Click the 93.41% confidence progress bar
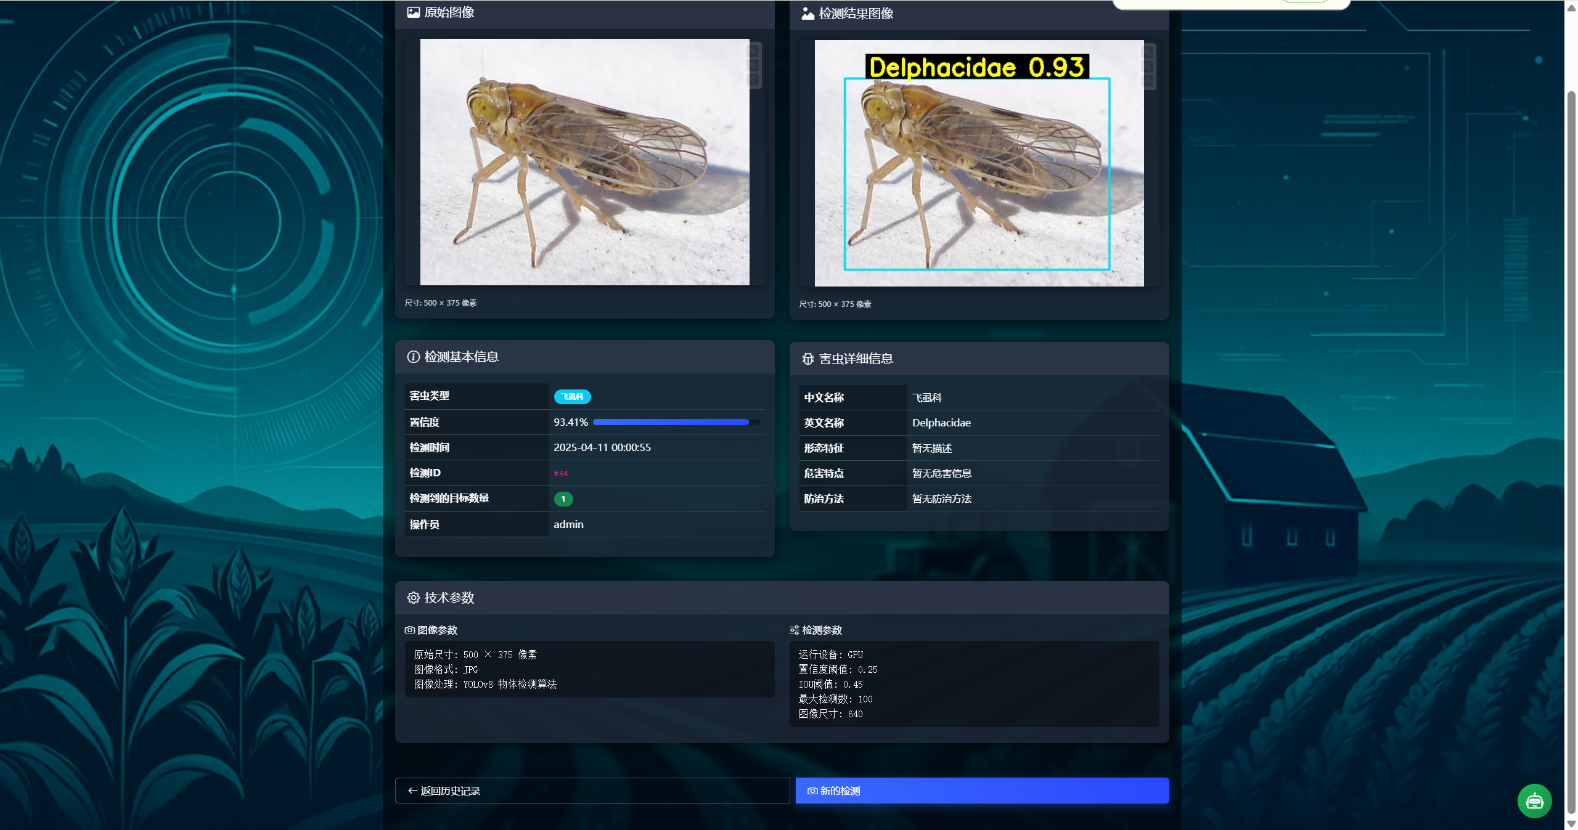Image resolution: width=1578 pixels, height=830 pixels. point(676,422)
